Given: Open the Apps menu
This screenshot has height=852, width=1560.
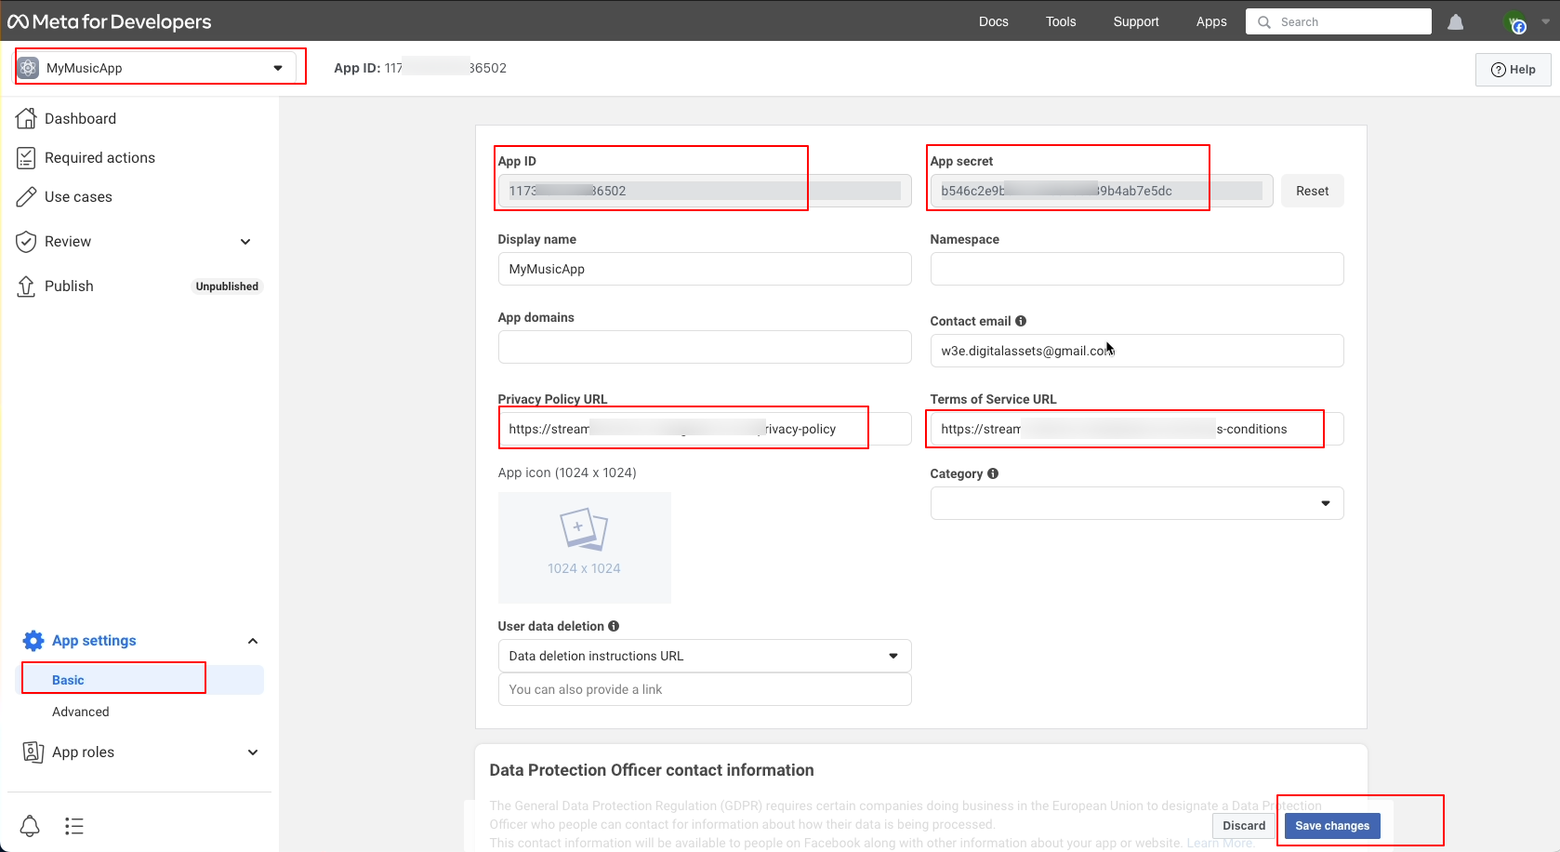Looking at the screenshot, I should [x=1211, y=21].
